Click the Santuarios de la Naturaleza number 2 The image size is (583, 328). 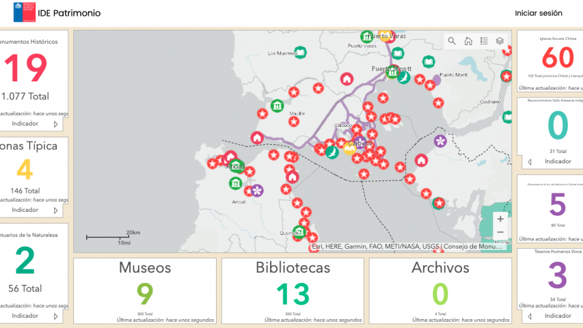pyautogui.click(x=25, y=261)
